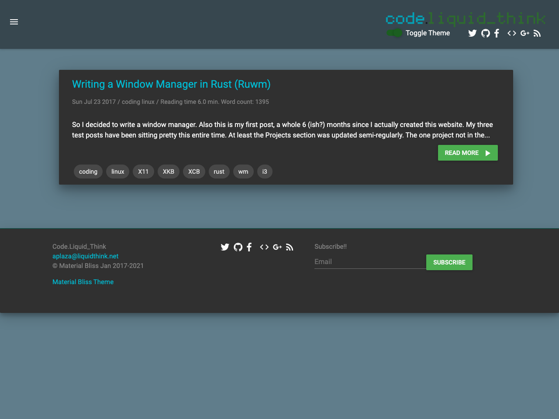Open the RSS feed icon in header
This screenshot has width=559, height=419.
tap(537, 33)
